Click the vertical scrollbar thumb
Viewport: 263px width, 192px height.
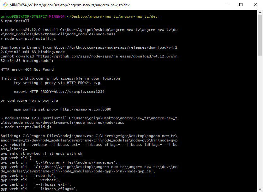tap(260, 35)
